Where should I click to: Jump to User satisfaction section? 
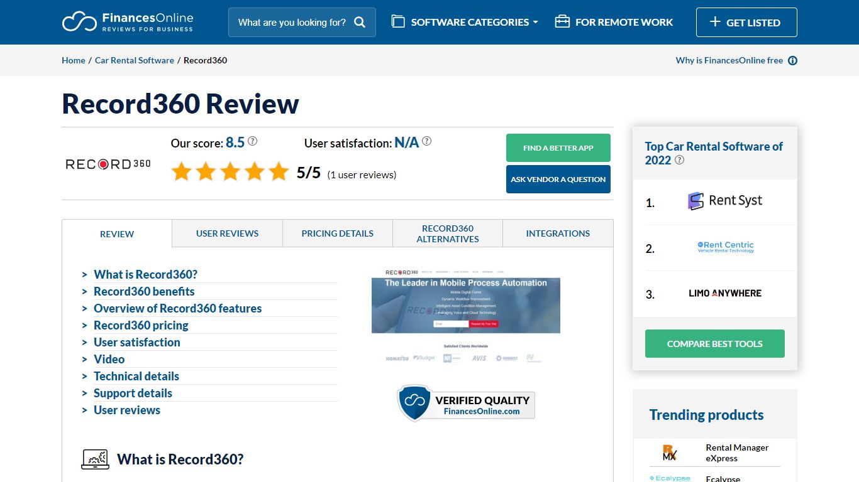point(137,342)
